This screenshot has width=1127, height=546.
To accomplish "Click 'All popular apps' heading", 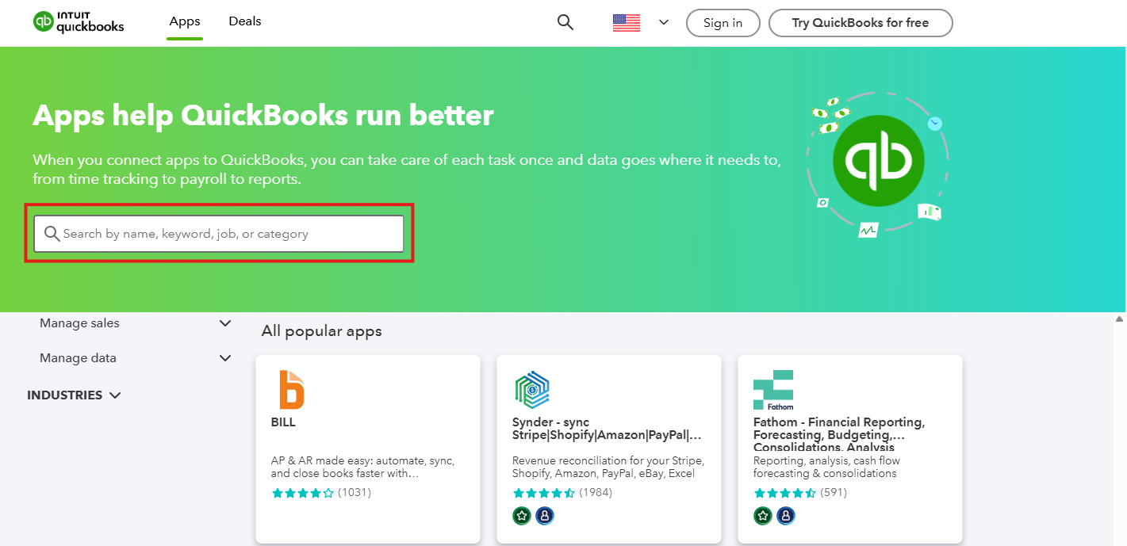I will coord(322,331).
